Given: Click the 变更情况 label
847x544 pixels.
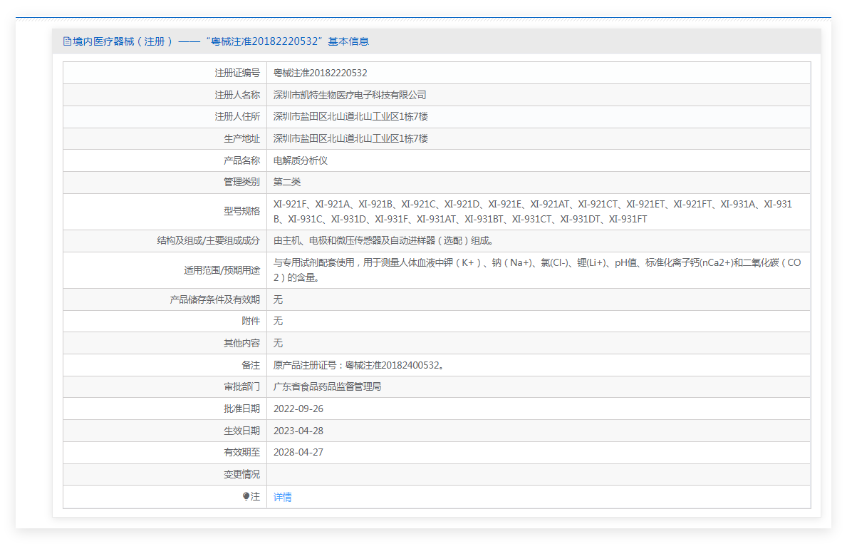Looking at the screenshot, I should pos(242,474).
